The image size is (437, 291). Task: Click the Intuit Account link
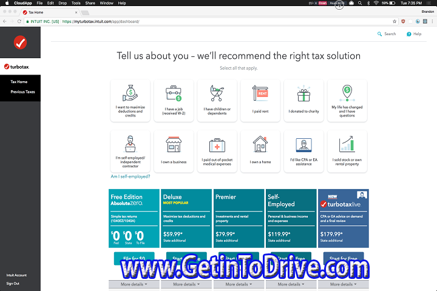16,275
